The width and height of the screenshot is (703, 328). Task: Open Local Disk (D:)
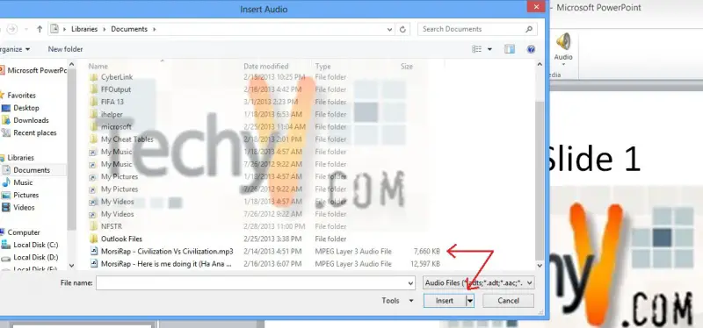tap(35, 257)
